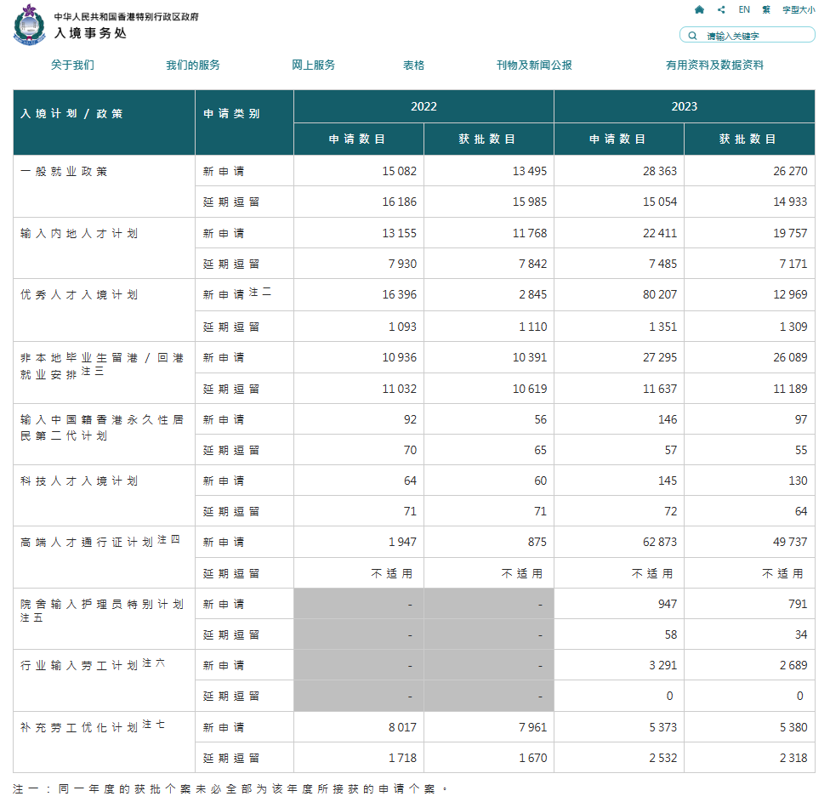Click the value 1 718
This screenshot has height=802, width=830.
[x=402, y=759]
